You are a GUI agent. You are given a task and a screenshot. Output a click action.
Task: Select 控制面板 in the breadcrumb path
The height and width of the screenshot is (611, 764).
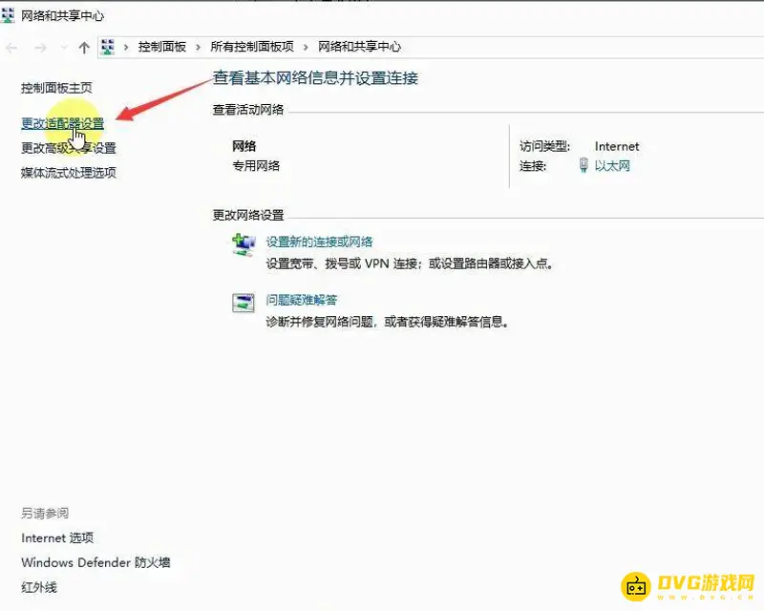[x=161, y=47]
